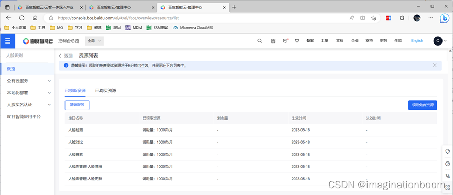The height and width of the screenshot is (195, 453).
Task: Switch to browser tab 百度智能云-云智一体深入产业
Action: [x=50, y=7]
